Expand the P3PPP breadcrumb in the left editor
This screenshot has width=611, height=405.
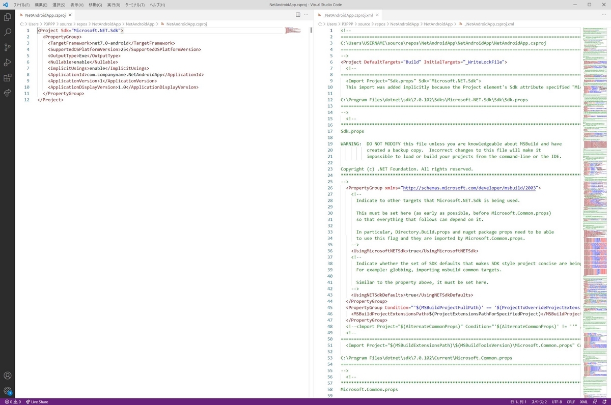(x=50, y=24)
